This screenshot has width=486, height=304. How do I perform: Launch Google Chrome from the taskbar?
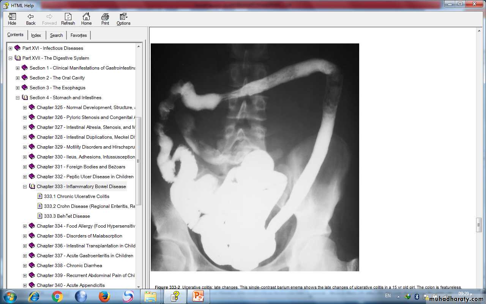coord(57,296)
